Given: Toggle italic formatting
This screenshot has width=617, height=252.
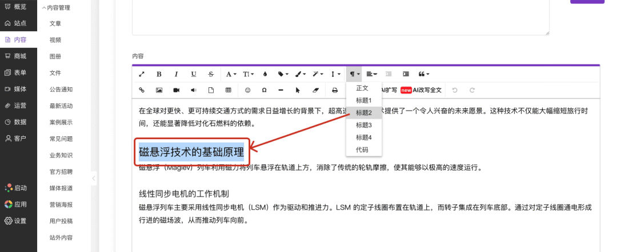Looking at the screenshot, I should (176, 74).
